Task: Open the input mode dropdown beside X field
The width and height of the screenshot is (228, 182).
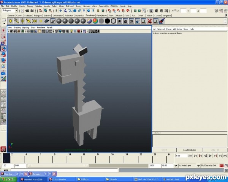Action: tap(174, 11)
